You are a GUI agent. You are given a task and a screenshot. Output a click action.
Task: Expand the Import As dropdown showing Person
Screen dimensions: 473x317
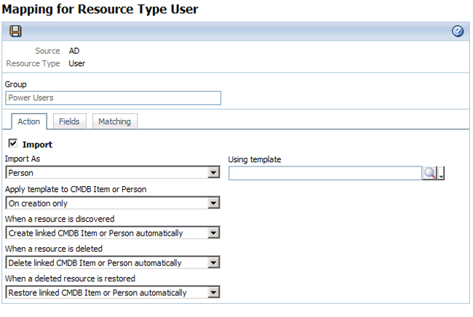point(213,173)
